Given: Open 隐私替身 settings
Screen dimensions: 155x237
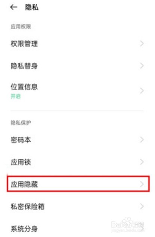Looking at the screenshot, I should 77,66.
